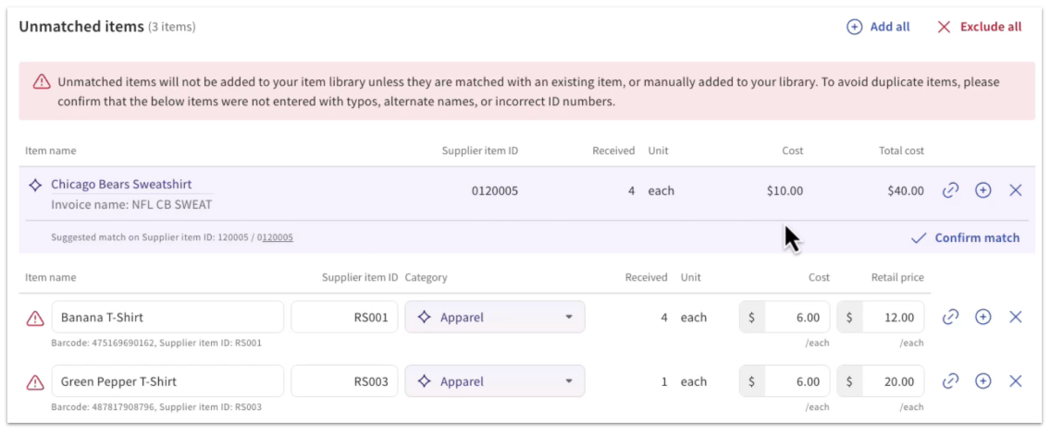Exclude Chicago Bears Sweatshirt with X icon
Image resolution: width=1051 pixels, height=434 pixels.
click(x=1015, y=191)
